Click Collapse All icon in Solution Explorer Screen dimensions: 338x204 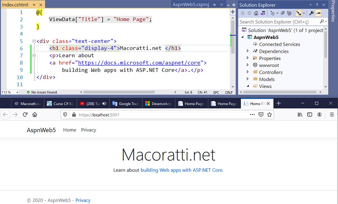282,13
